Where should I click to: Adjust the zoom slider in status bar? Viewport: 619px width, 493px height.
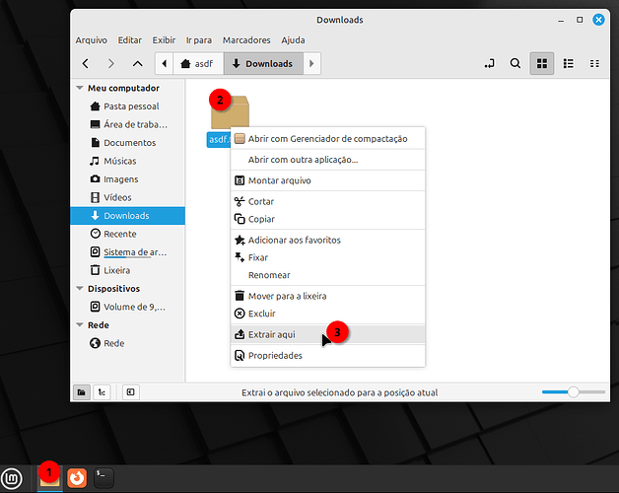click(574, 391)
